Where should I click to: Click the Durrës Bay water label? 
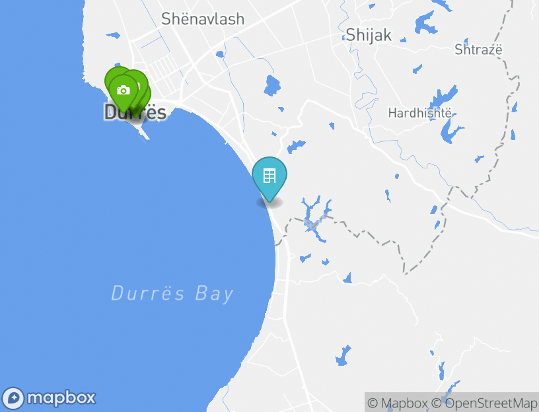tap(172, 294)
